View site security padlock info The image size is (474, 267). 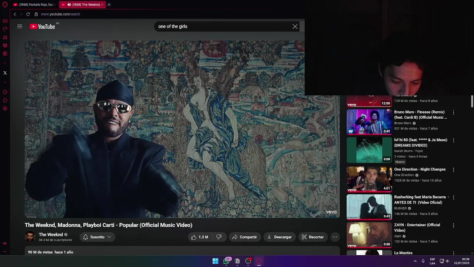[x=36, y=14]
